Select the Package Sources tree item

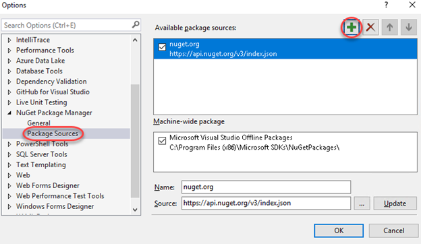point(53,133)
